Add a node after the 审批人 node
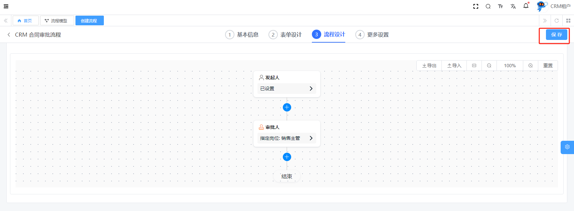The width and height of the screenshot is (574, 211). (x=287, y=157)
